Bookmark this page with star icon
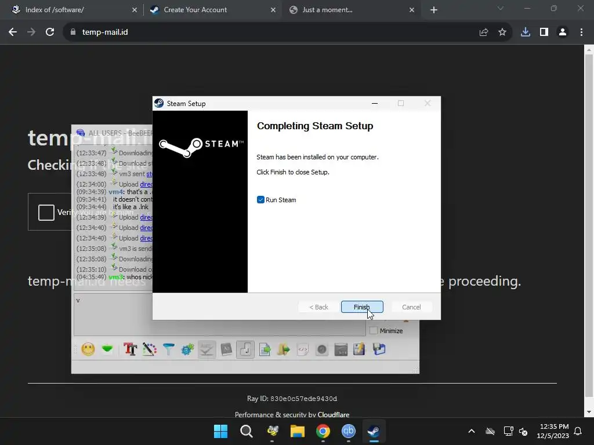Screen dimensions: 594x445 [502, 32]
